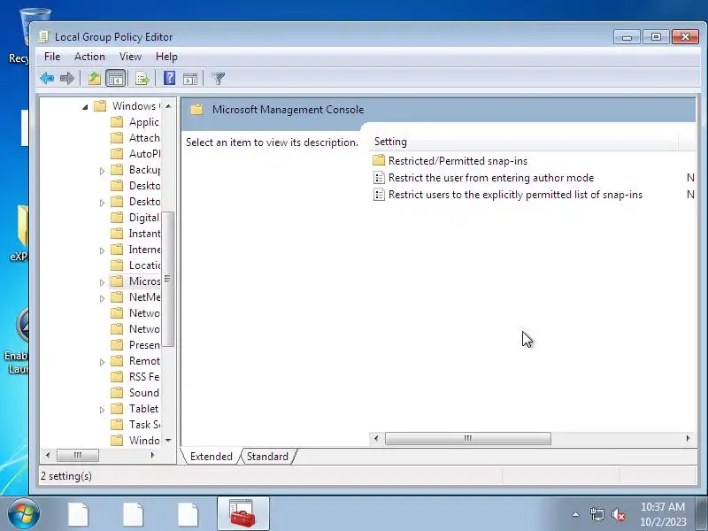Select the Task Scheduler folder in tree

135,425
